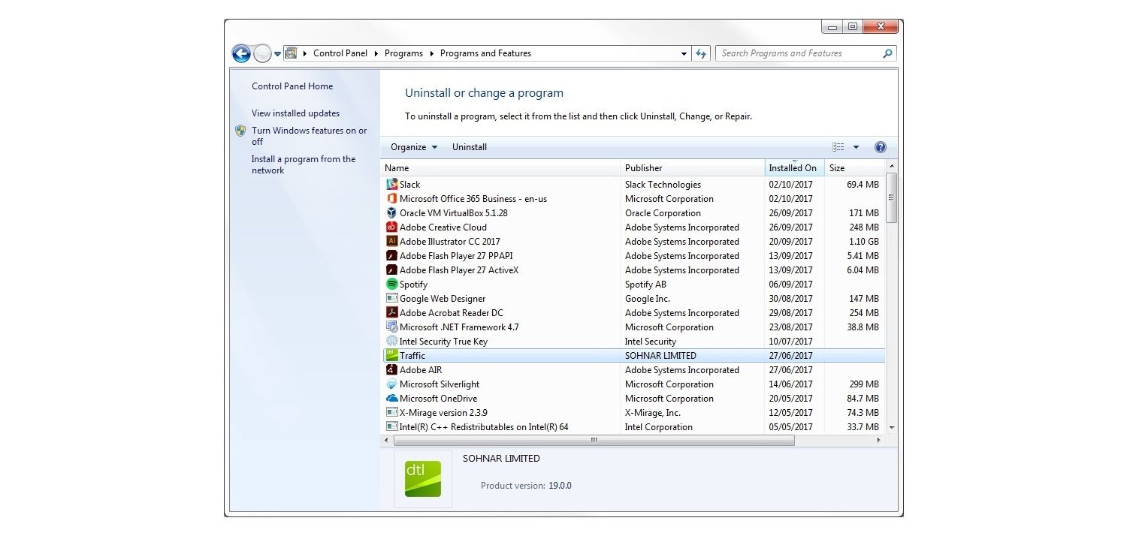1127x536 pixels.
Task: Open Programs in the breadcrumb path
Action: click(403, 53)
